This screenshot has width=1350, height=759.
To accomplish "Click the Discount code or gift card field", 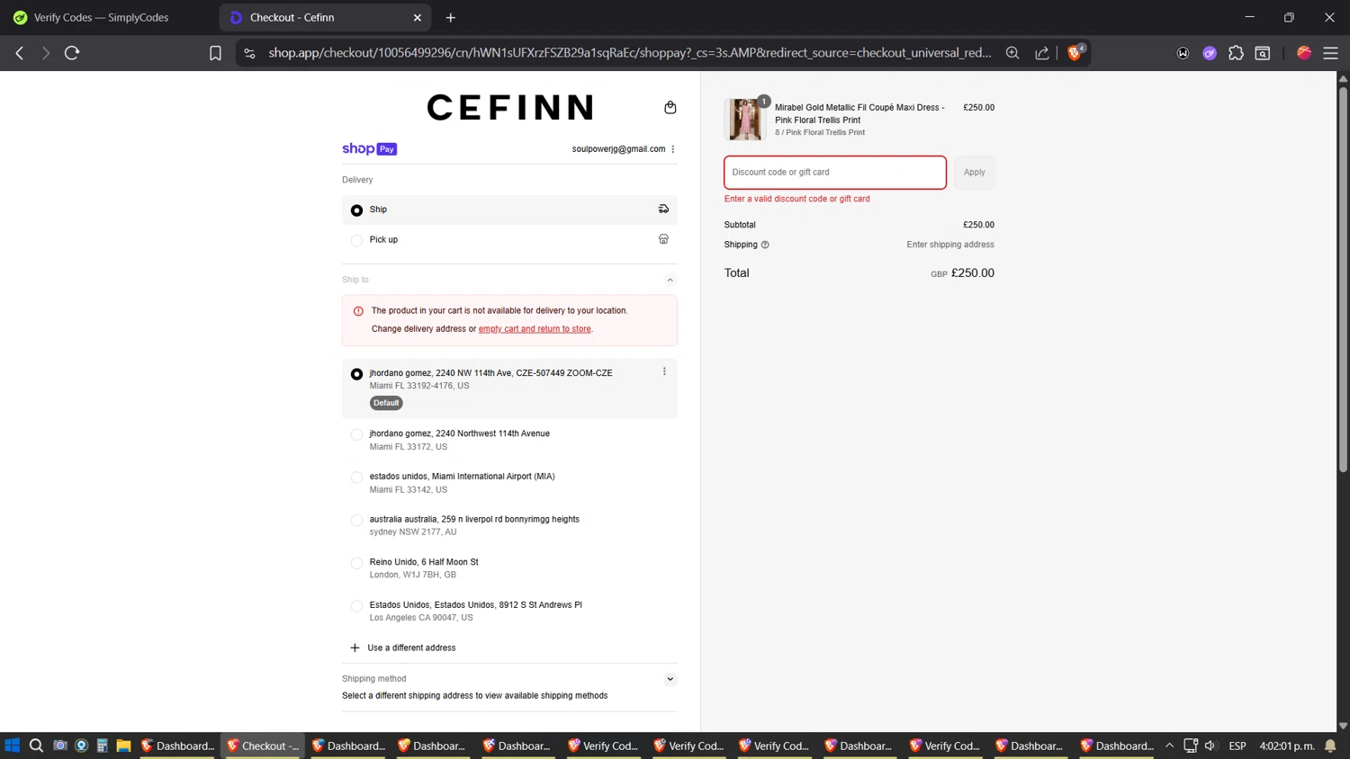I will coord(835,173).
